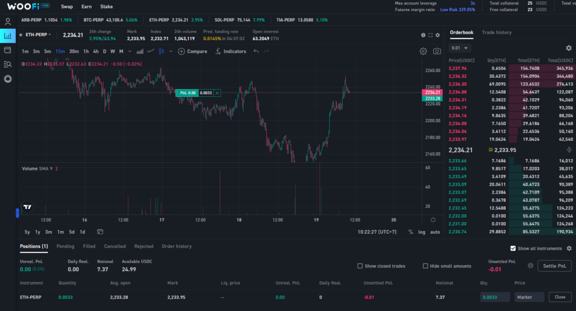The height and width of the screenshot is (311, 576).
Task: Open the trading chart sidebar icon
Action: pos(8,35)
